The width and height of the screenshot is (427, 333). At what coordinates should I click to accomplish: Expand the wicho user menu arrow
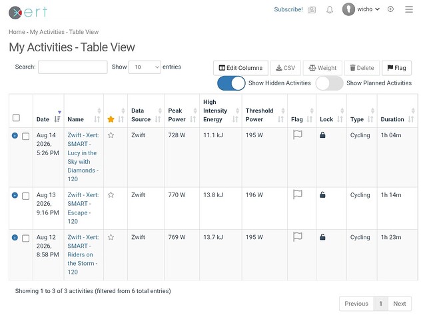[x=378, y=9]
